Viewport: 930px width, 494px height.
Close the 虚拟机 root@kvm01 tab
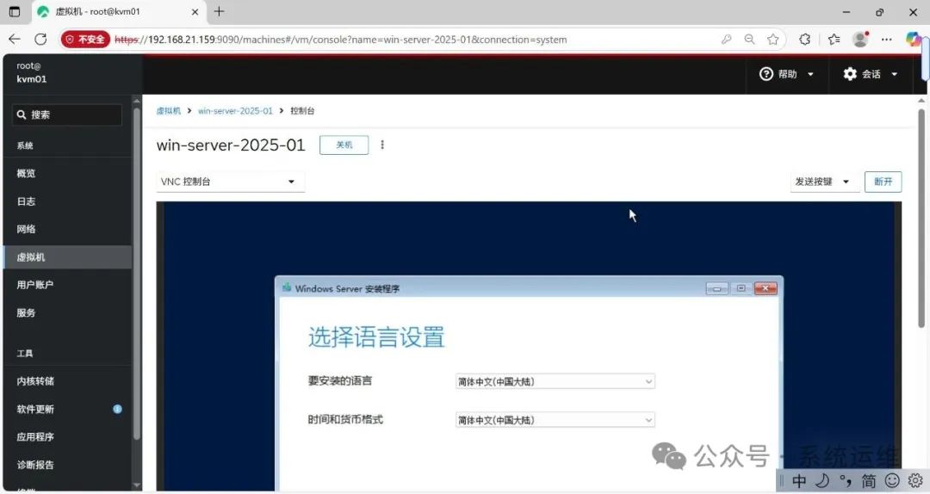click(195, 12)
